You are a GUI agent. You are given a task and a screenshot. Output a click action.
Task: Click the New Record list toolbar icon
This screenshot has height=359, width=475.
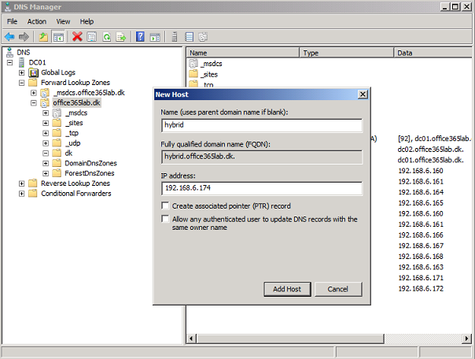[190, 37]
